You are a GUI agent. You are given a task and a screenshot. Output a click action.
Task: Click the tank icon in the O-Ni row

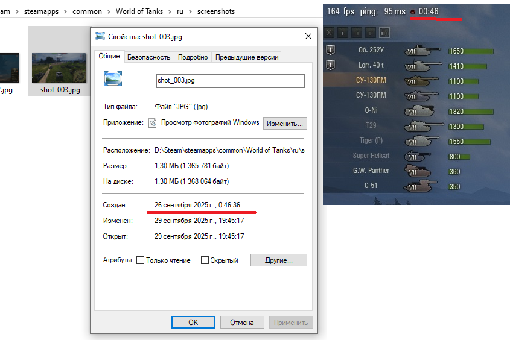tap(419, 111)
